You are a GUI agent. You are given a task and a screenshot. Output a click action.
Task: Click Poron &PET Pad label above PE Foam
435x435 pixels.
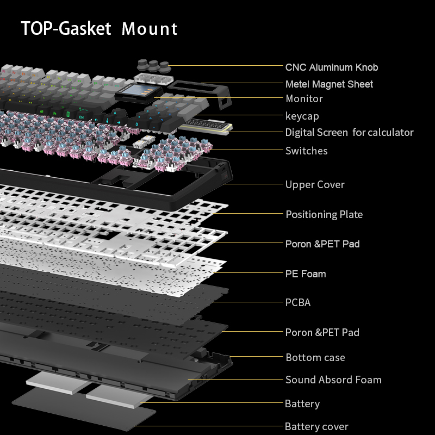point(322,244)
